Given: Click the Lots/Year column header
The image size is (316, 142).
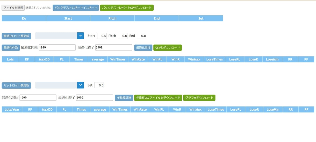Looking at the screenshot, I should coord(12,109).
